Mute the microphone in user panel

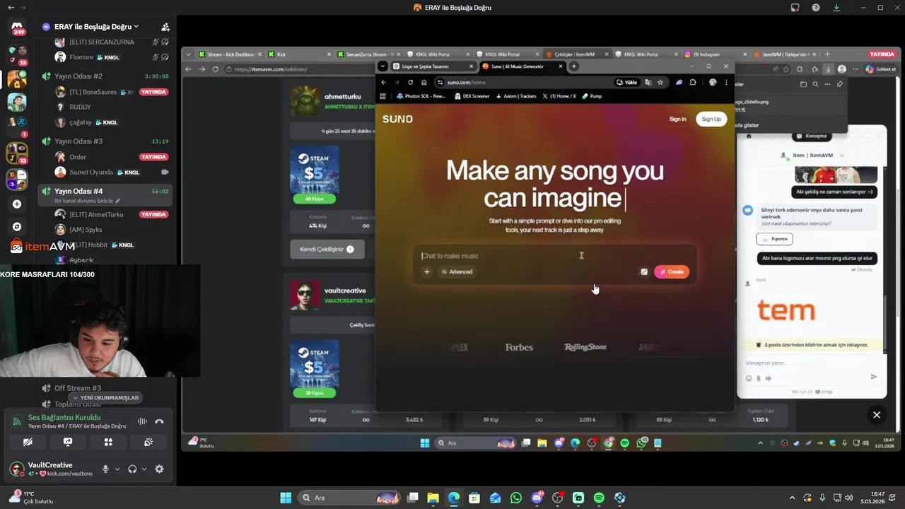[105, 469]
